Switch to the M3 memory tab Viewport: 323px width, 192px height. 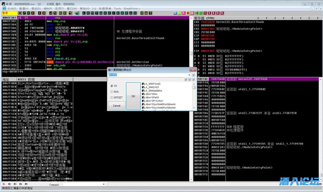pyautogui.click(x=15, y=184)
